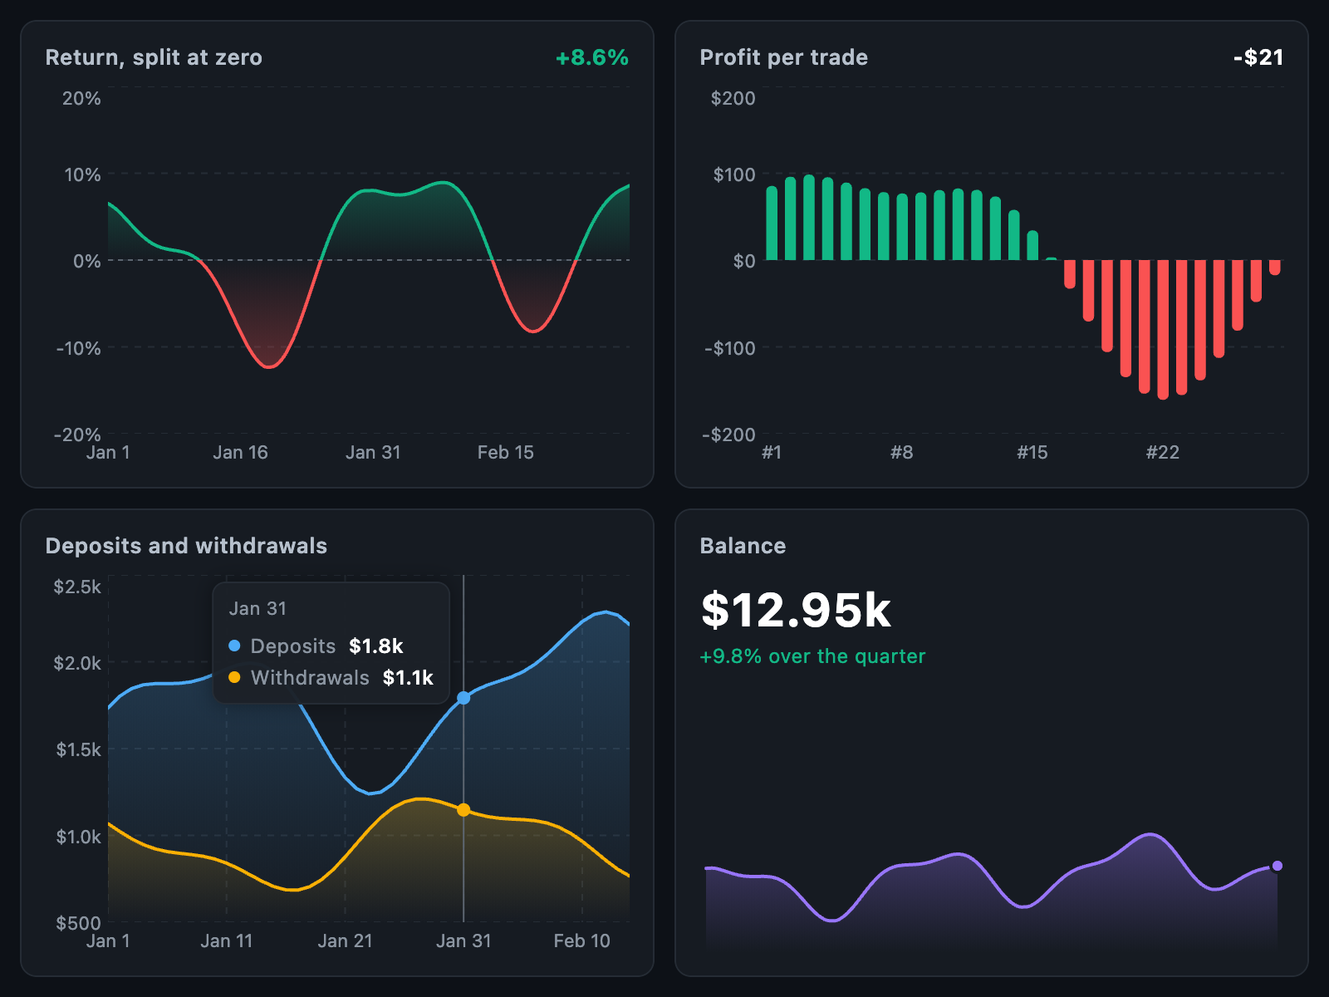Click the Withdrawals $1.1k tooltip value
Screen dimensions: 1329x997
(x=408, y=678)
